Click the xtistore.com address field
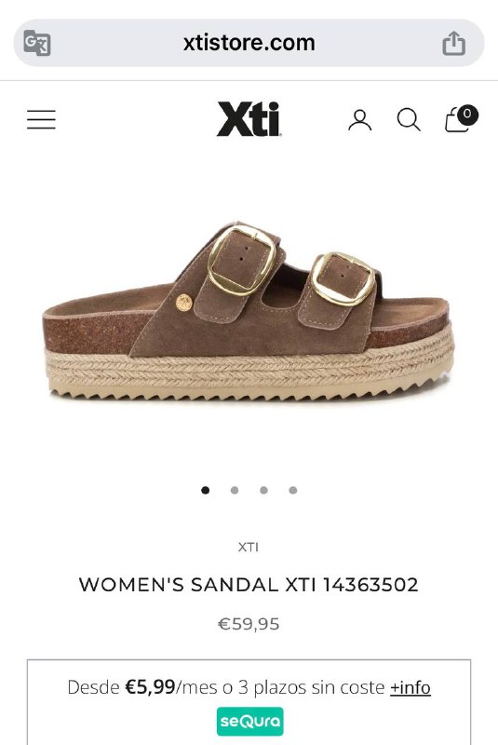The height and width of the screenshot is (745, 498). pos(249,43)
